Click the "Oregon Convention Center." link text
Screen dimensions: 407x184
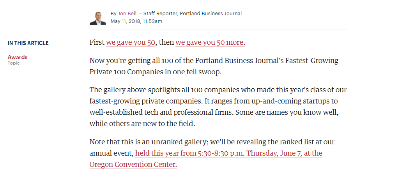pos(133,165)
